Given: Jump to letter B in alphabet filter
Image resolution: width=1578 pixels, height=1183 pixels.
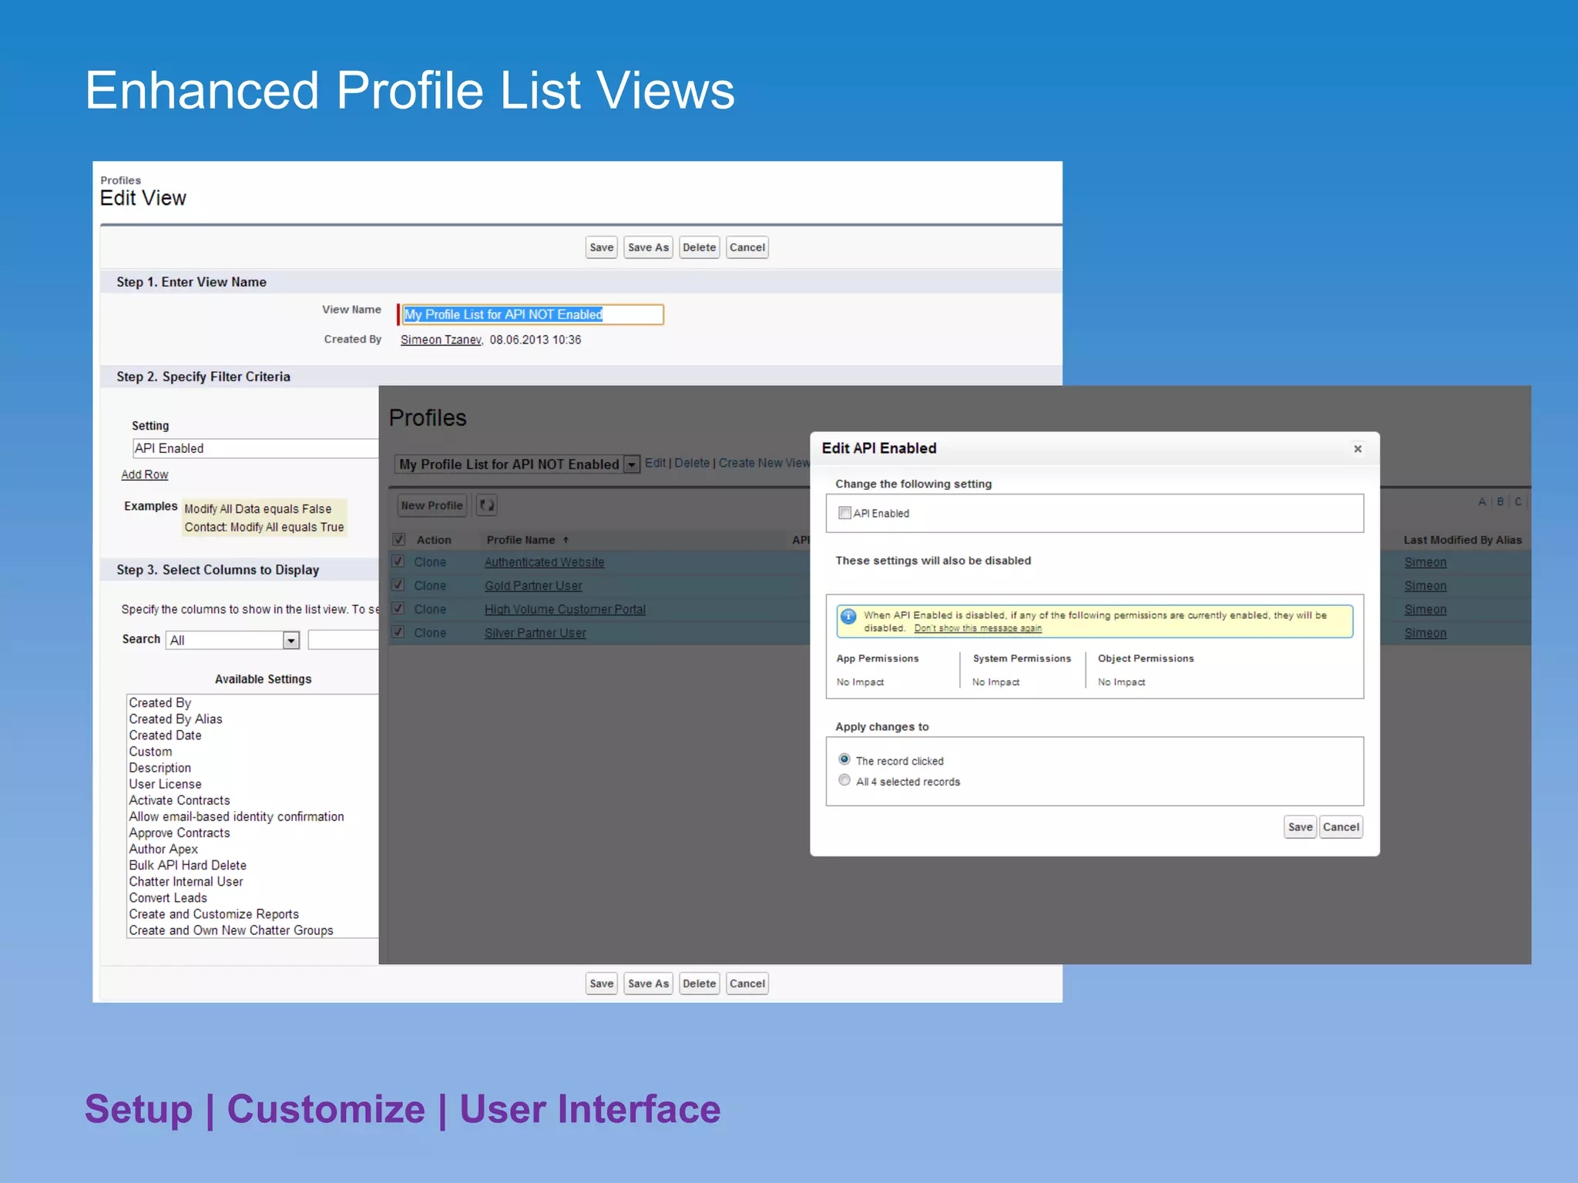Looking at the screenshot, I should coord(1500,501).
